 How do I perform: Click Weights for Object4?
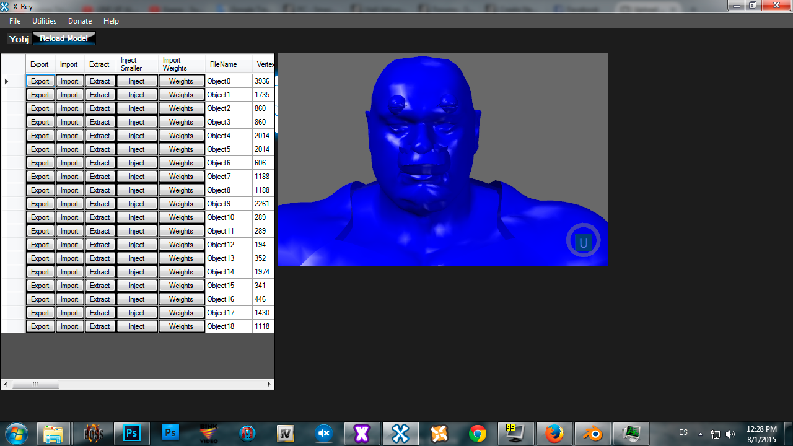click(181, 136)
